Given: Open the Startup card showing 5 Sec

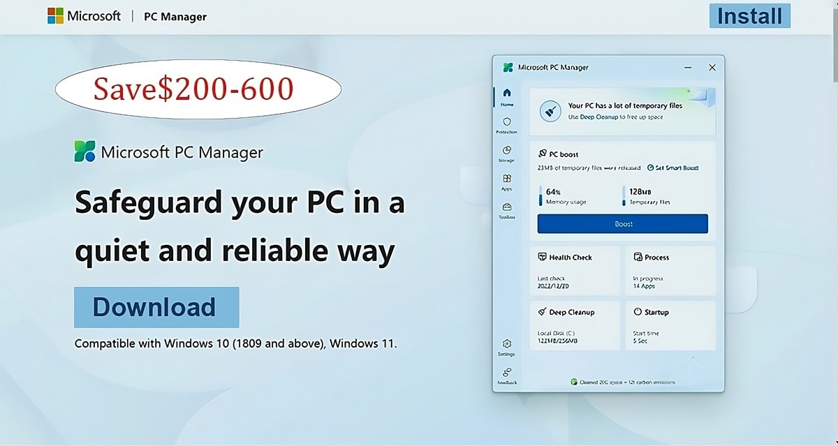Looking at the screenshot, I should [670, 325].
